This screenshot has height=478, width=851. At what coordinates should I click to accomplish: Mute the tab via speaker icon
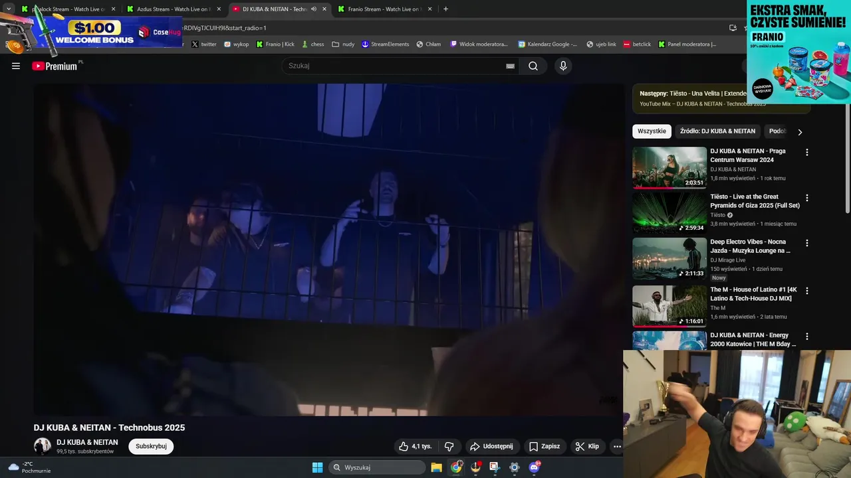pos(314,9)
